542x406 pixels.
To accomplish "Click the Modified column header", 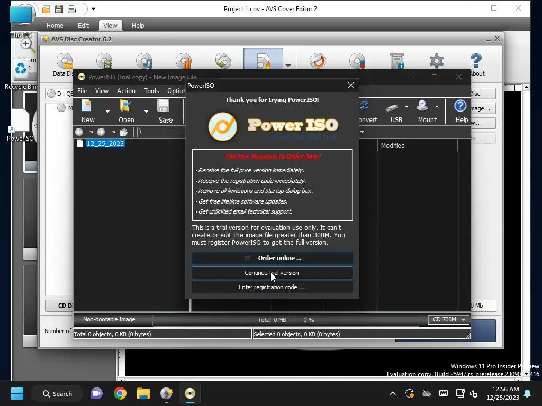I will coord(393,146).
